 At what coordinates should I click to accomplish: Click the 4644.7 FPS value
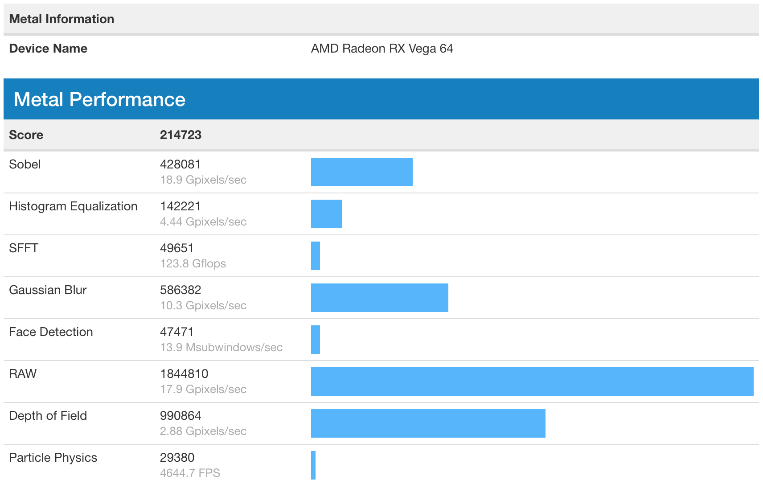[x=190, y=473]
